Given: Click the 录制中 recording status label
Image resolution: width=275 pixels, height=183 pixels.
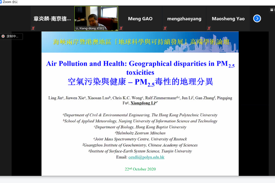Looking at the screenshot, I should [12, 36].
